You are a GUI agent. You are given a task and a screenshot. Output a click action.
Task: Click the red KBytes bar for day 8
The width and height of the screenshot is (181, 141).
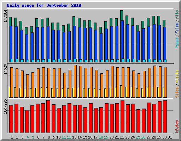(48, 116)
